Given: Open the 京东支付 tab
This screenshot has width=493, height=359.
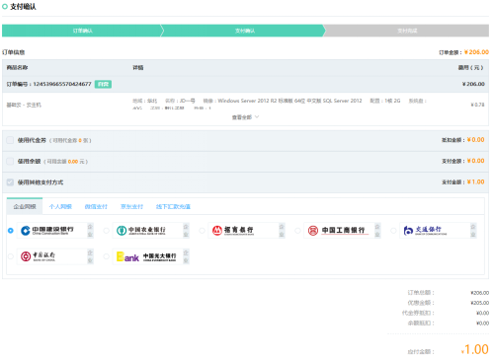Looking at the screenshot, I should pos(131,206).
